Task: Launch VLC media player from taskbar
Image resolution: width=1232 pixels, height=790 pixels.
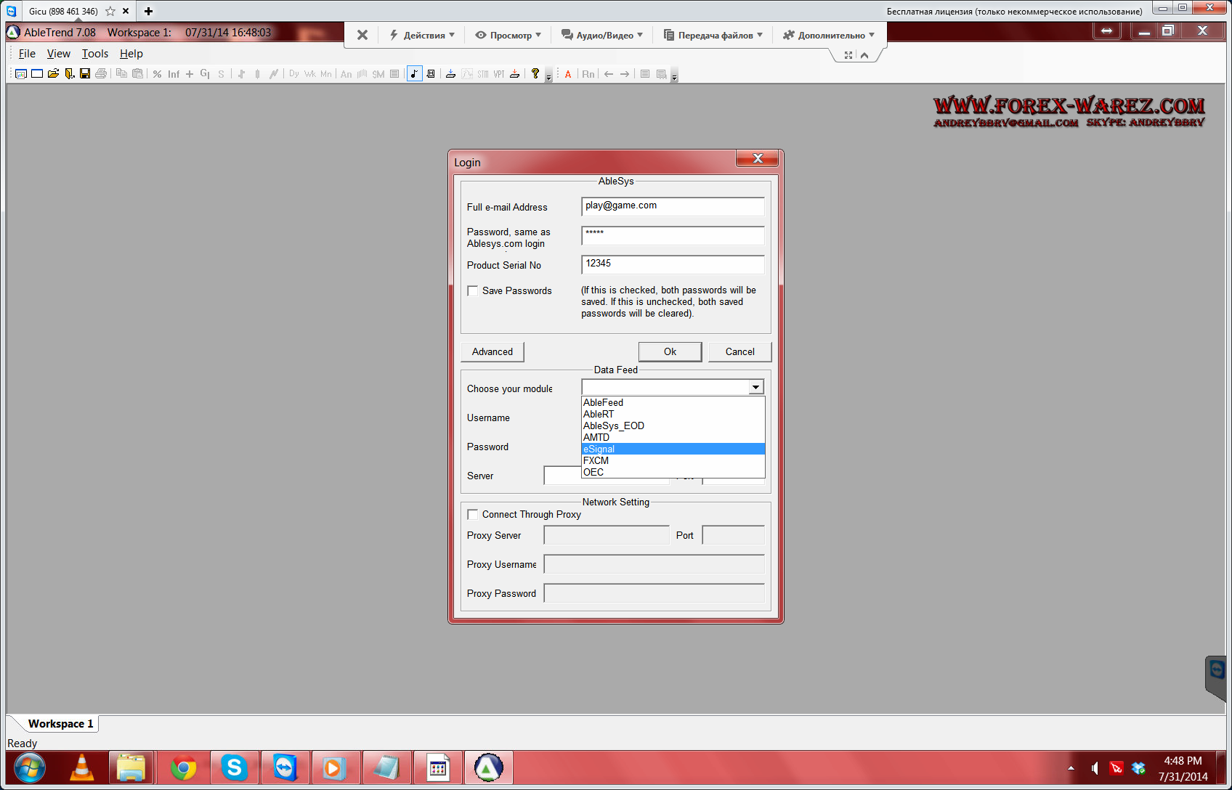Action: click(x=81, y=767)
